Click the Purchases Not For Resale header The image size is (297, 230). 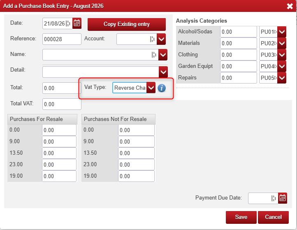(x=118, y=119)
